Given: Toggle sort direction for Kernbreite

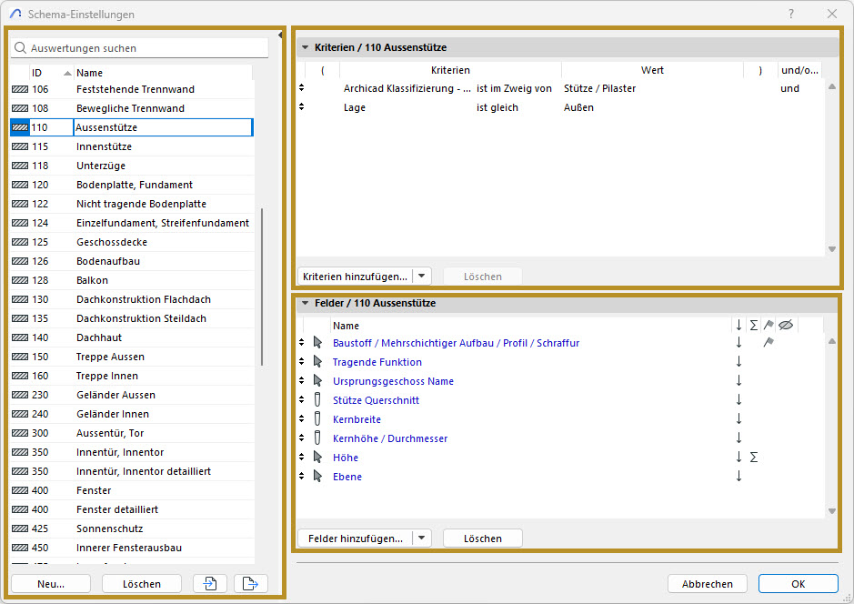Looking at the screenshot, I should tap(738, 418).
